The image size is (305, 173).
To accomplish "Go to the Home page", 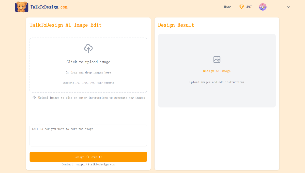I will pyautogui.click(x=228, y=7).
